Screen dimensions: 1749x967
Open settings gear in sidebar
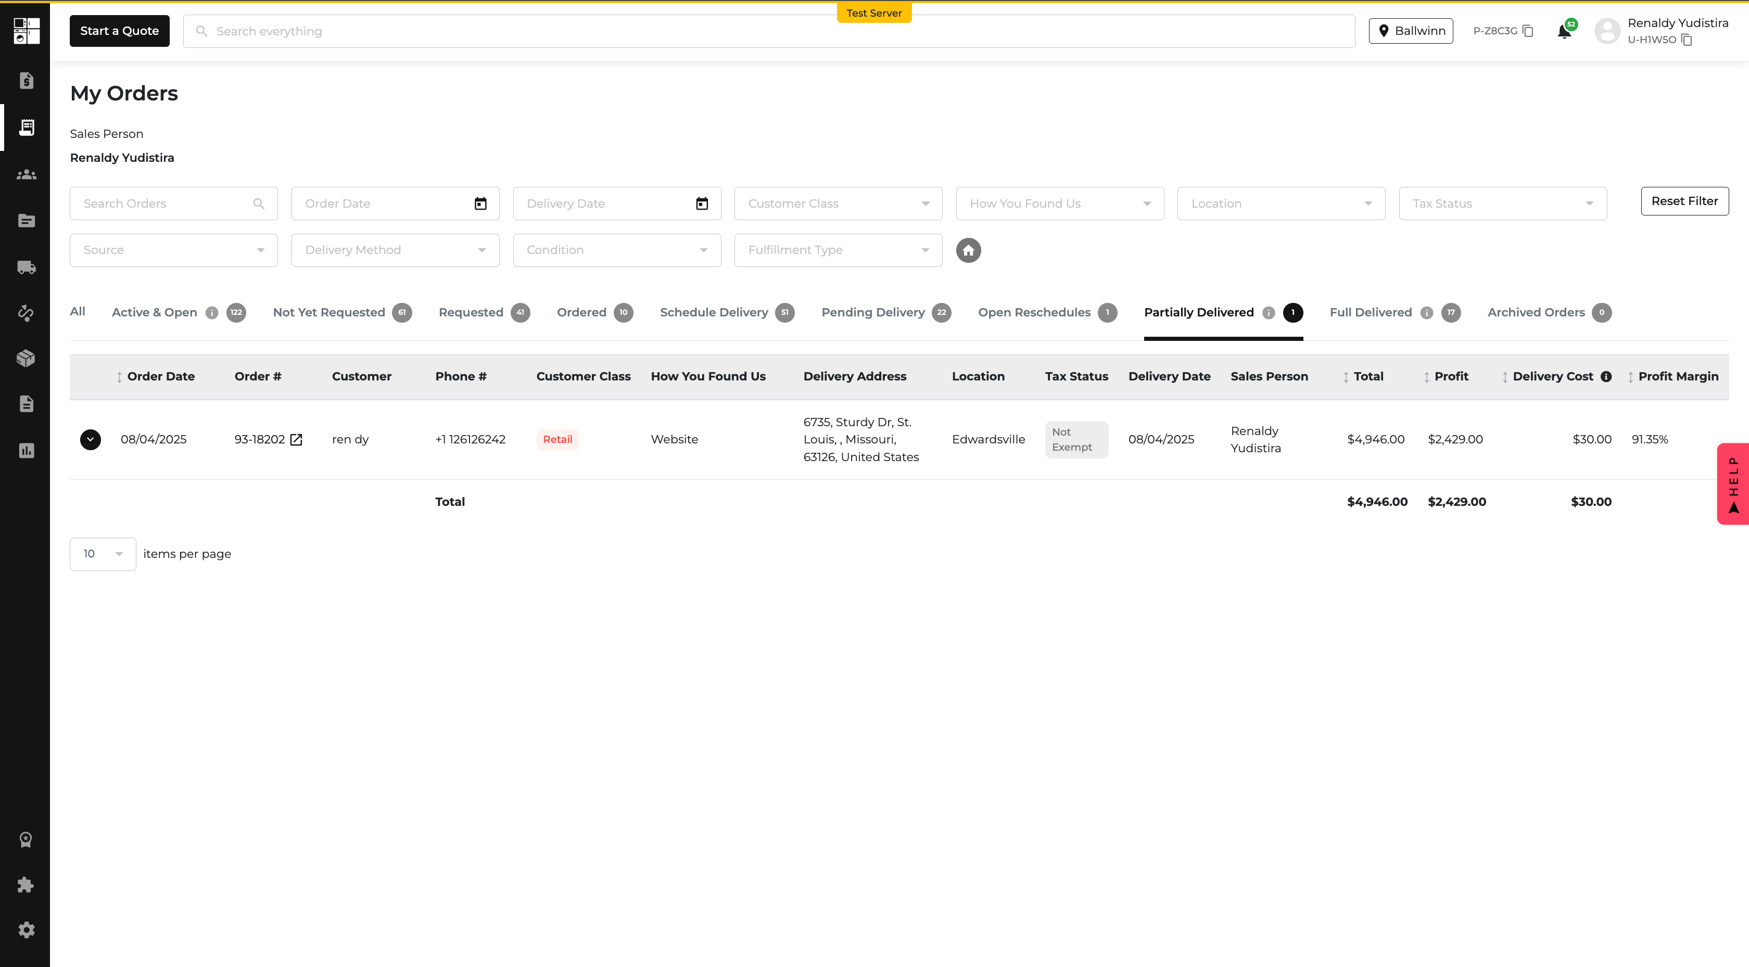26,930
